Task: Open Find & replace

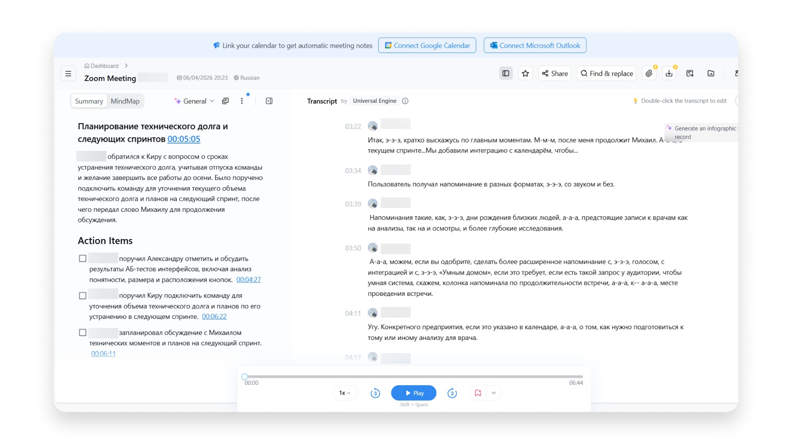Action: coord(607,73)
